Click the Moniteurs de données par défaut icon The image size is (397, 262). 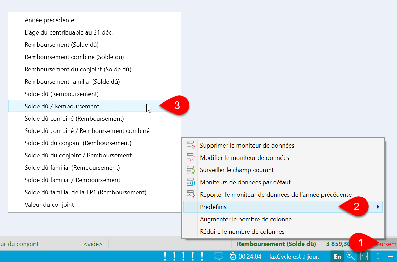click(190, 182)
